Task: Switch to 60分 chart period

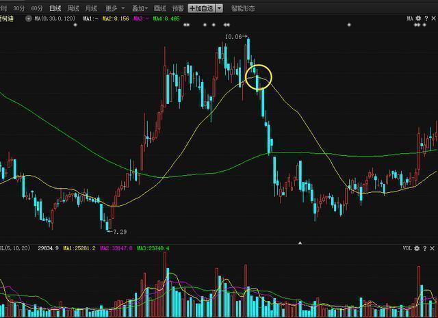Action: coord(37,8)
